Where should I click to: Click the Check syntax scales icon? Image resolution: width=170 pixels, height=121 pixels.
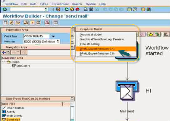tap(26, 23)
